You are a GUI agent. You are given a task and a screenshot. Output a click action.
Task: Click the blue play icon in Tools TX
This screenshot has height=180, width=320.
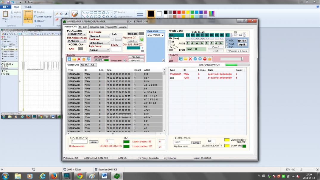coord(195,59)
